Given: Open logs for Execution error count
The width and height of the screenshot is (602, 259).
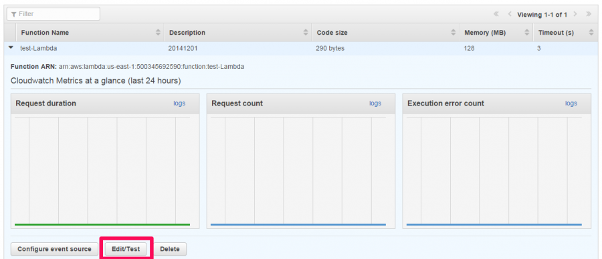Looking at the screenshot, I should coord(571,103).
